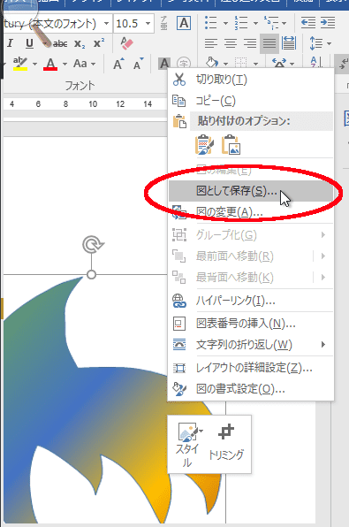This screenshot has width=349, height=527.
Task: Increase font size with the grow font icon
Action: point(118,64)
